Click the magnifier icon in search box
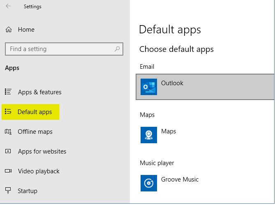The height and width of the screenshot is (205, 275). coord(117,49)
